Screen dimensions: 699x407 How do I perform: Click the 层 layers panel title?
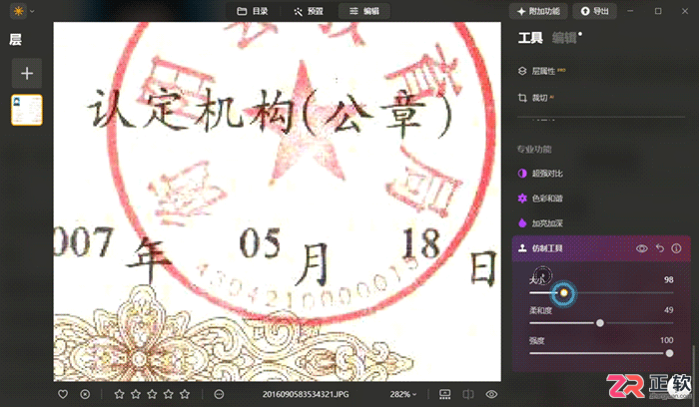click(15, 39)
